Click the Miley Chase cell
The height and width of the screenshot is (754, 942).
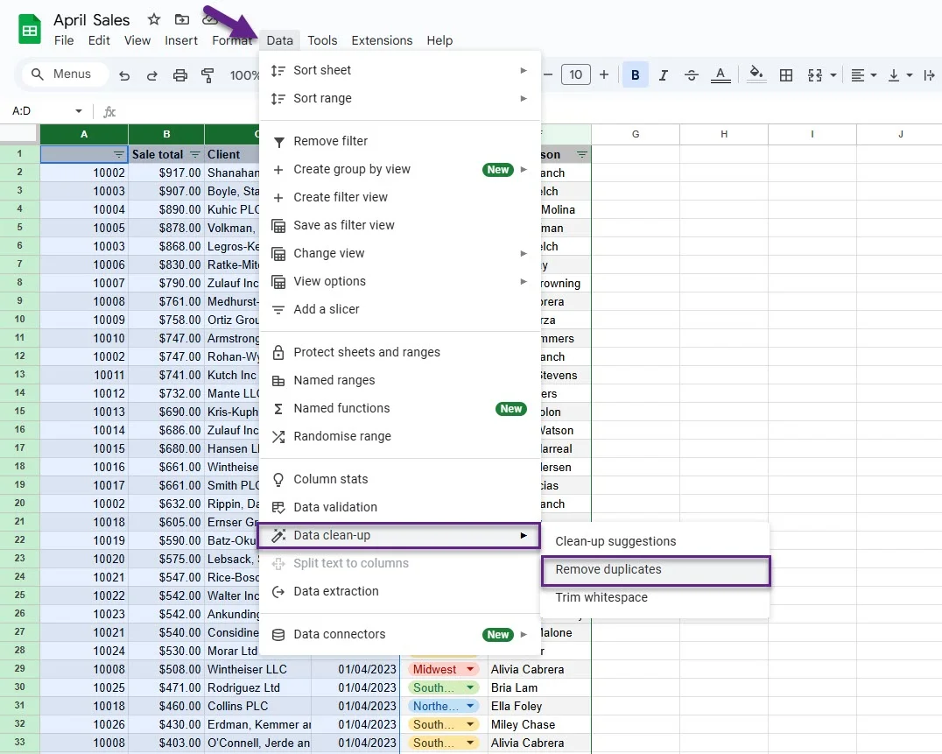539,724
